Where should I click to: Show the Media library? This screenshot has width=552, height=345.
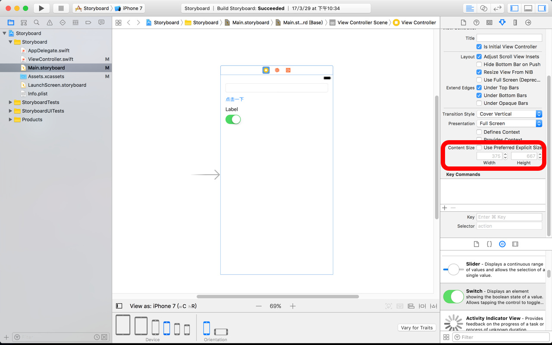pos(515,244)
